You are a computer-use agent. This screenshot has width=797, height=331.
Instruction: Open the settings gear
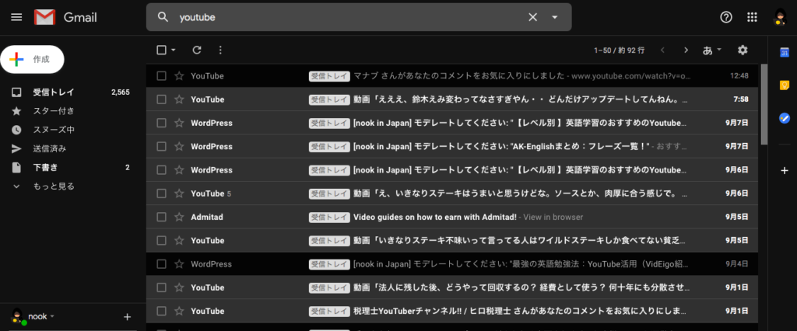(743, 50)
